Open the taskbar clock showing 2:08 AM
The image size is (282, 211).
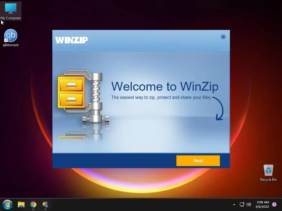(x=262, y=204)
